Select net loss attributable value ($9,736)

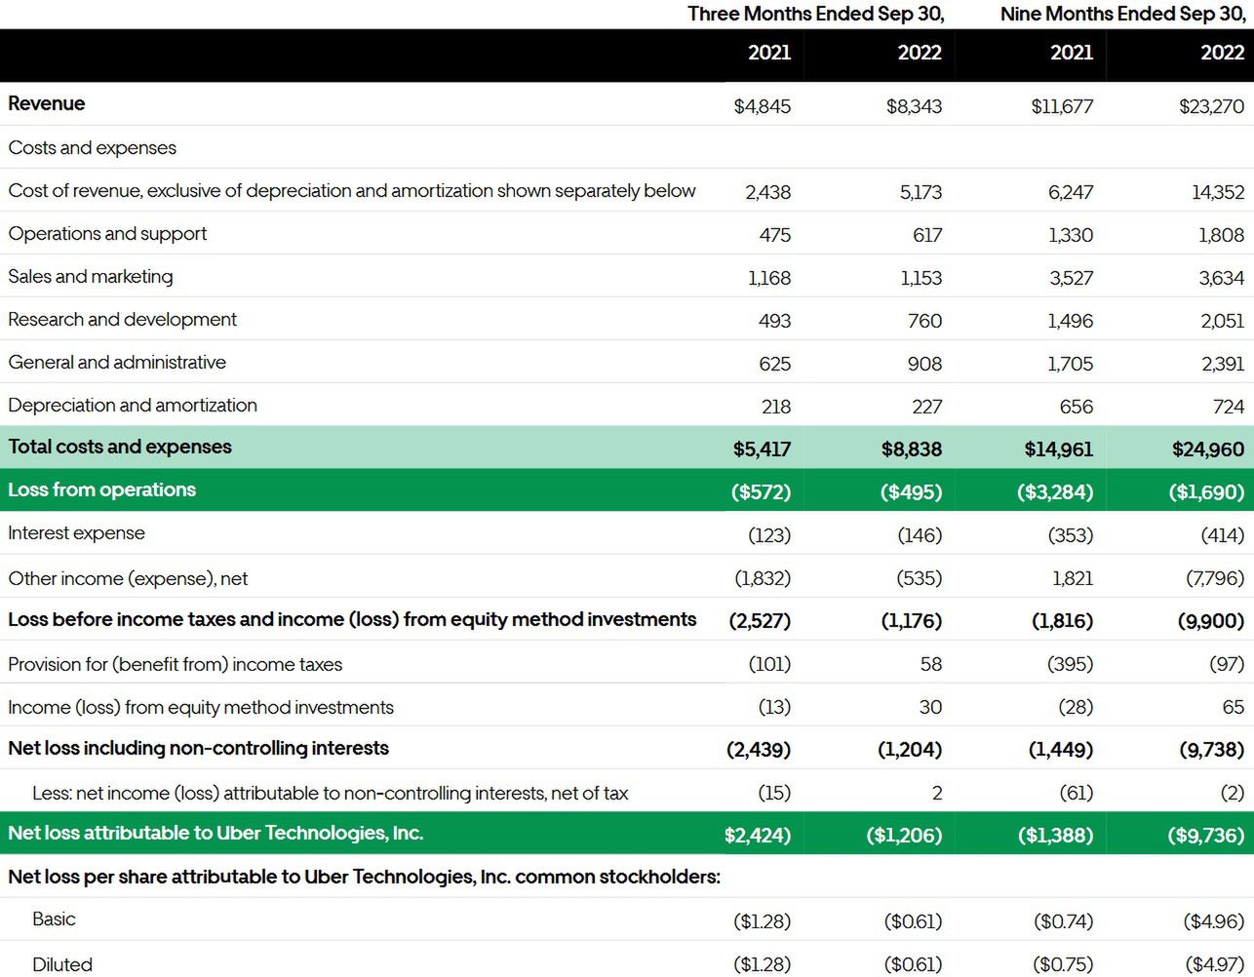[x=1205, y=836]
